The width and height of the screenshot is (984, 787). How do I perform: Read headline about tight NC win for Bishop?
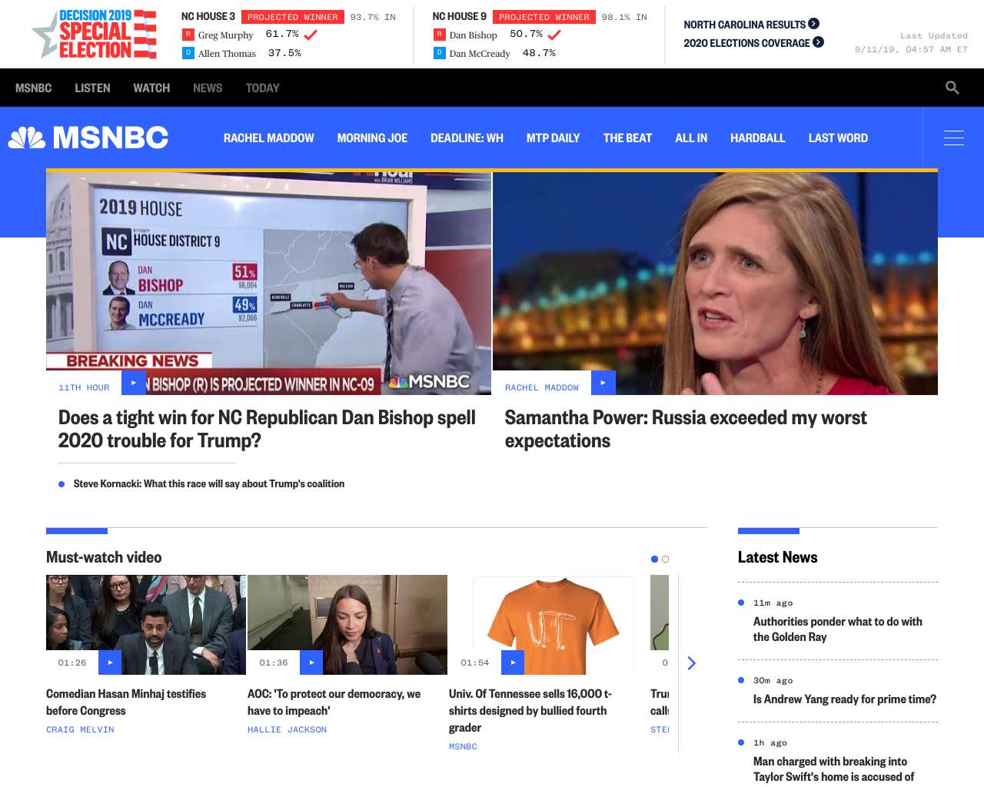(x=267, y=429)
